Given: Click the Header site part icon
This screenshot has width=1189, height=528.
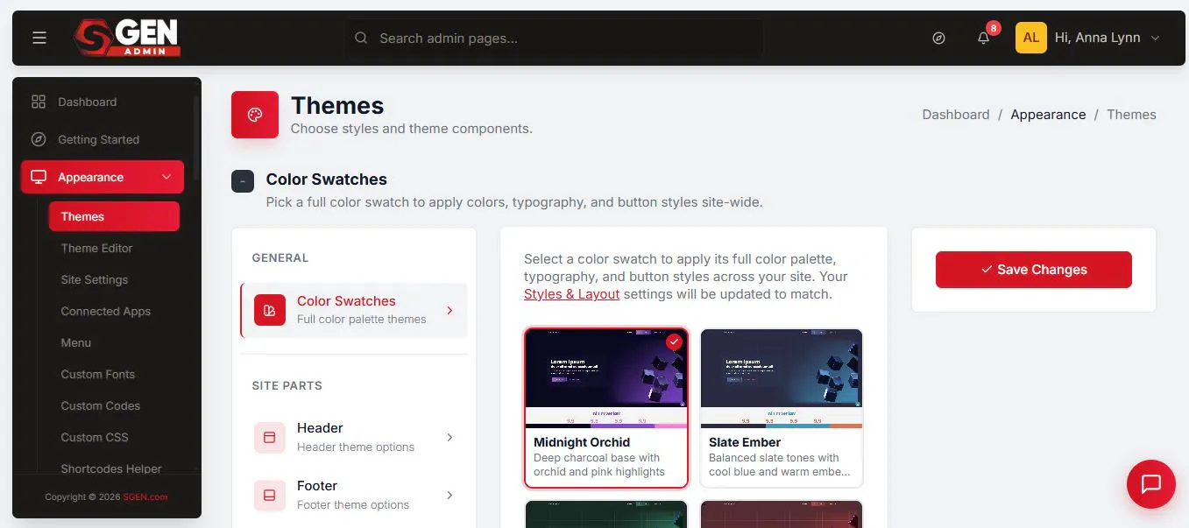Looking at the screenshot, I should coord(270,437).
